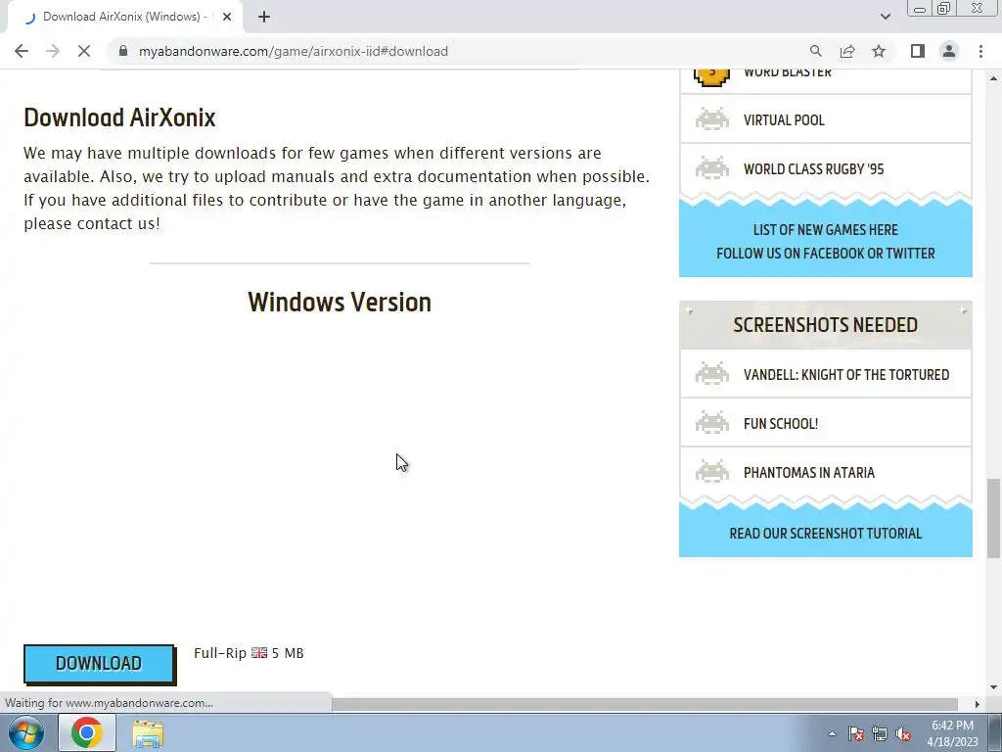1002x752 pixels.
Task: Click the vertical scrollbar thumb
Action: click(x=994, y=518)
